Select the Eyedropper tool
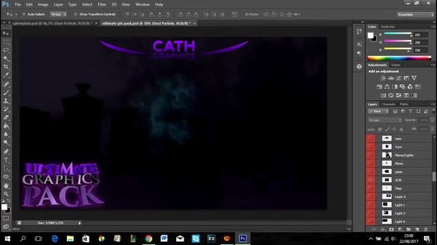The image size is (437, 245). 6,75
